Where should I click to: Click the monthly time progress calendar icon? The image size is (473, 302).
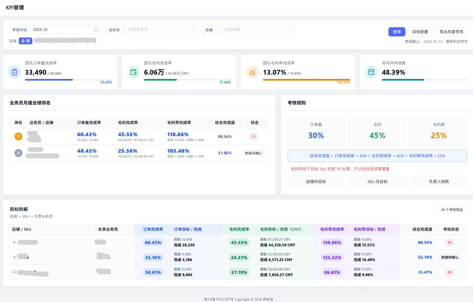coord(371,72)
